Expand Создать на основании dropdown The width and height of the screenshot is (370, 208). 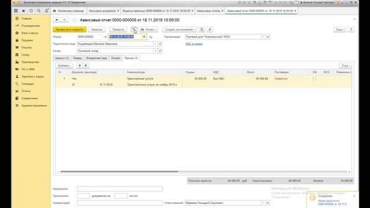point(180,29)
